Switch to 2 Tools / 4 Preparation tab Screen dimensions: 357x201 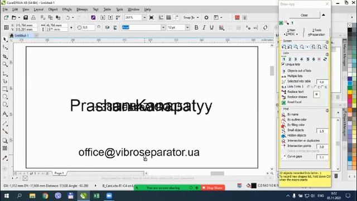[x=316, y=32]
